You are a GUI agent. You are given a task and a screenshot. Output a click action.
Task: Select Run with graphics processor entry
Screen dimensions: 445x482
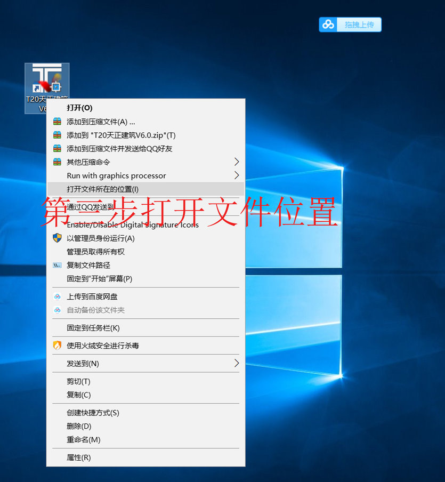coord(145,175)
